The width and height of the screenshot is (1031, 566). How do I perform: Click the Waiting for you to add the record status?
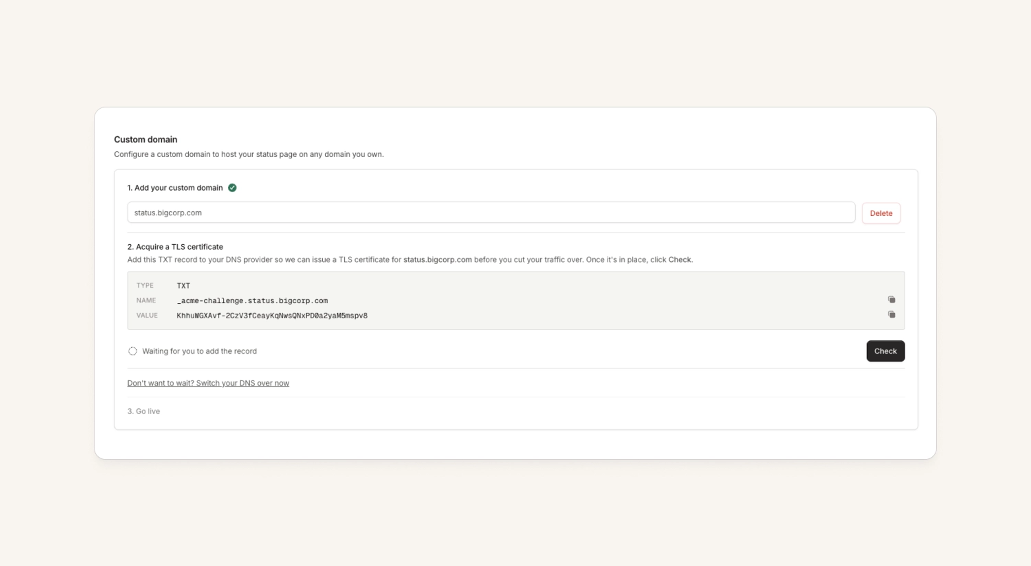(199, 351)
